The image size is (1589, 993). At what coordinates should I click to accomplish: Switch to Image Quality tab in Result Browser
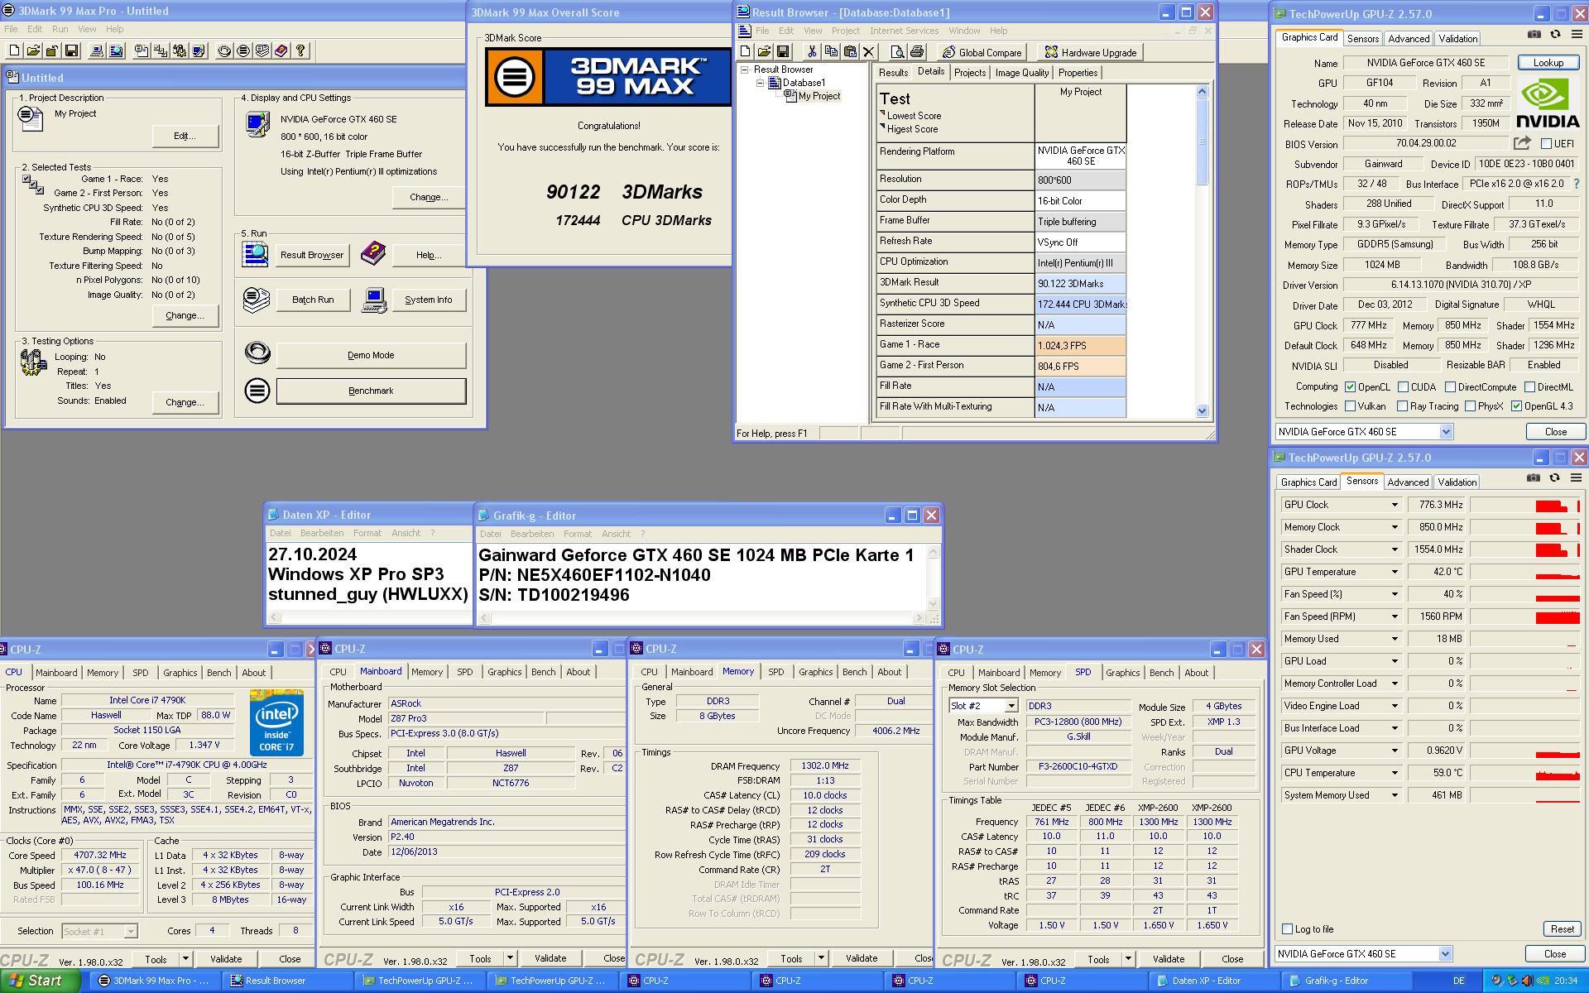1021,73
